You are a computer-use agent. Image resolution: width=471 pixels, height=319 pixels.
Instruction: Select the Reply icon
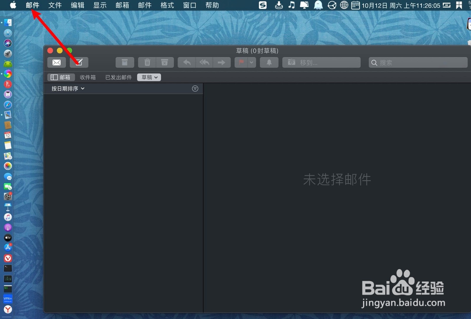click(x=186, y=62)
